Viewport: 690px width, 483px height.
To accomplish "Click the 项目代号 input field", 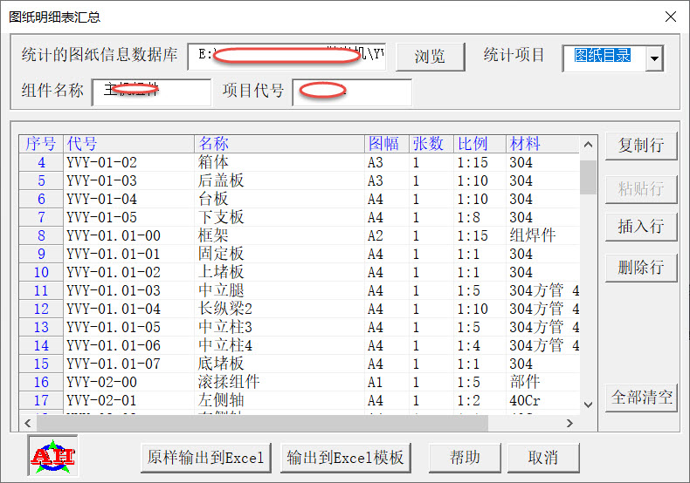I will [x=352, y=92].
